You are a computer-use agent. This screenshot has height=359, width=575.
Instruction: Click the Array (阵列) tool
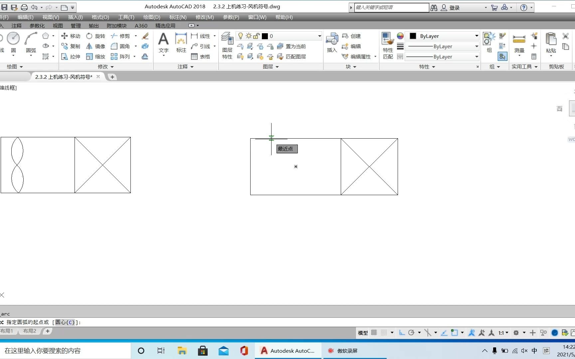pos(120,57)
